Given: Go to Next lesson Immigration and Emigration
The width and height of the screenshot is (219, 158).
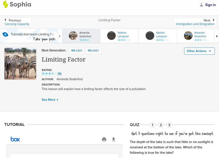Looking at the screenshot, I should 195,22.
